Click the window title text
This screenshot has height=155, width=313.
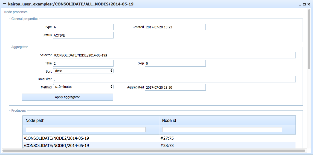tap(71, 4)
